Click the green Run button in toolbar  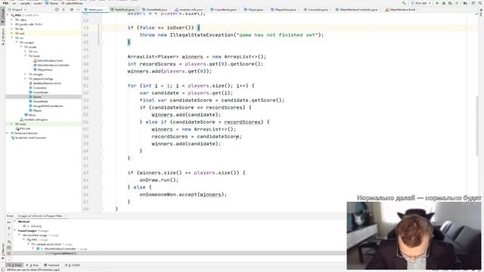tap(437, 3)
